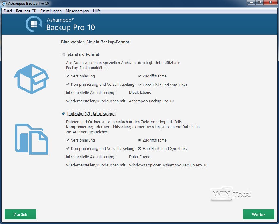Click Versionierung checkmark under Datei-Kopien option
Screen dimensions: 279x224
click(68, 140)
